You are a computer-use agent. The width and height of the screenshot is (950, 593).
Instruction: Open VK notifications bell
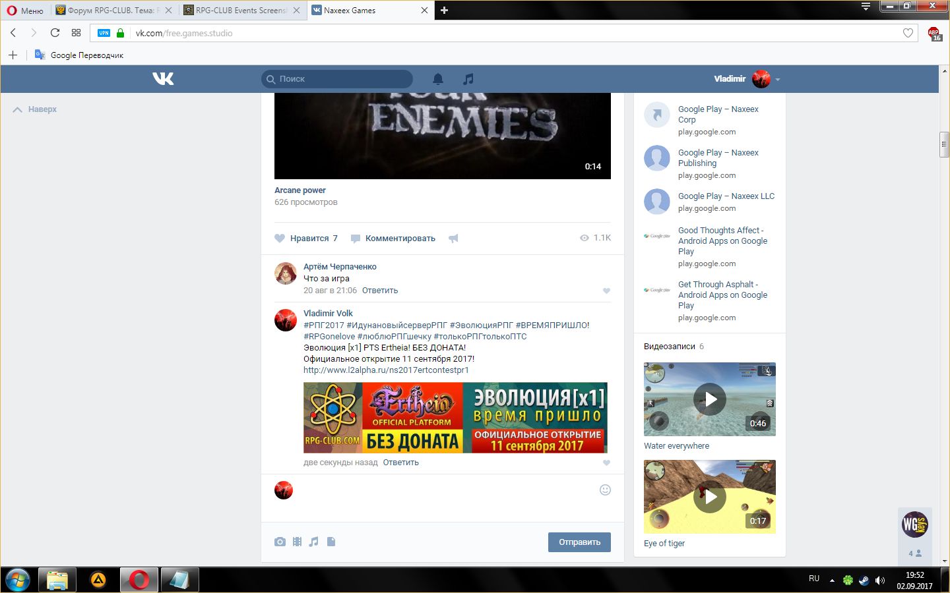[438, 79]
